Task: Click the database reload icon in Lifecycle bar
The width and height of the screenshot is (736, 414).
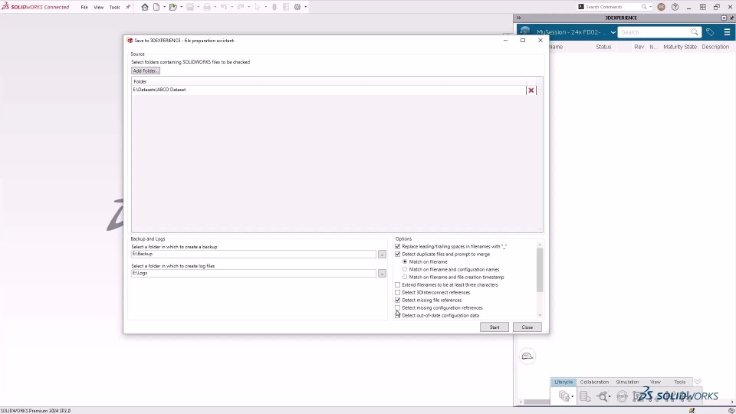Action: click(x=585, y=396)
